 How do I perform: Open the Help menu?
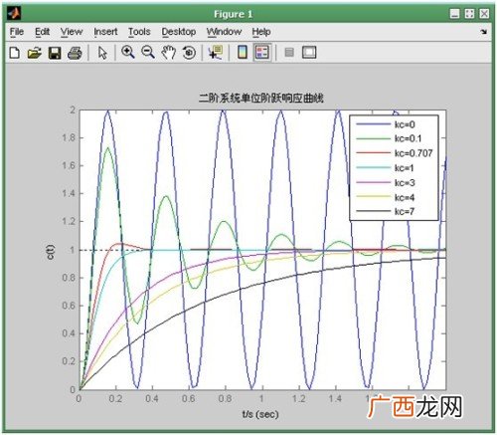261,32
